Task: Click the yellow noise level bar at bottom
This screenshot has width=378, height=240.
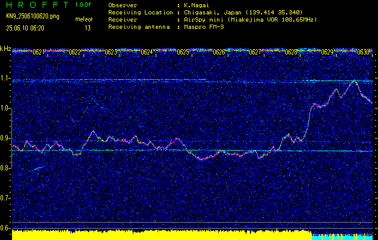Action: pyautogui.click(x=162, y=235)
